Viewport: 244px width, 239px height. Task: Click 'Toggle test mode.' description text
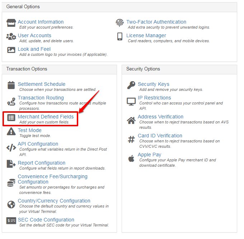click(x=35, y=136)
